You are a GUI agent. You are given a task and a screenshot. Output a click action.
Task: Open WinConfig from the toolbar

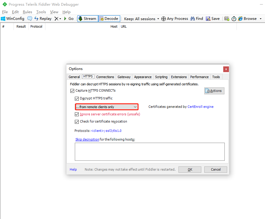click(x=13, y=19)
